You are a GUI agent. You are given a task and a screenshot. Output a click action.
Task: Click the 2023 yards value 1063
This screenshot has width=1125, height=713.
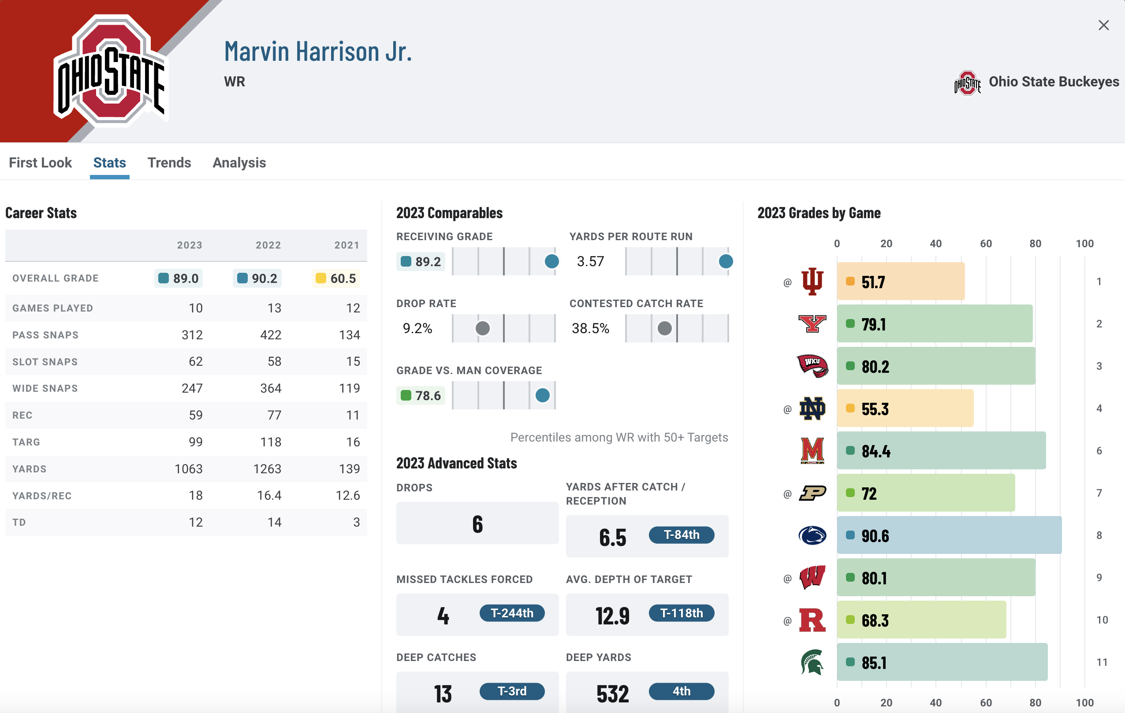(x=188, y=469)
